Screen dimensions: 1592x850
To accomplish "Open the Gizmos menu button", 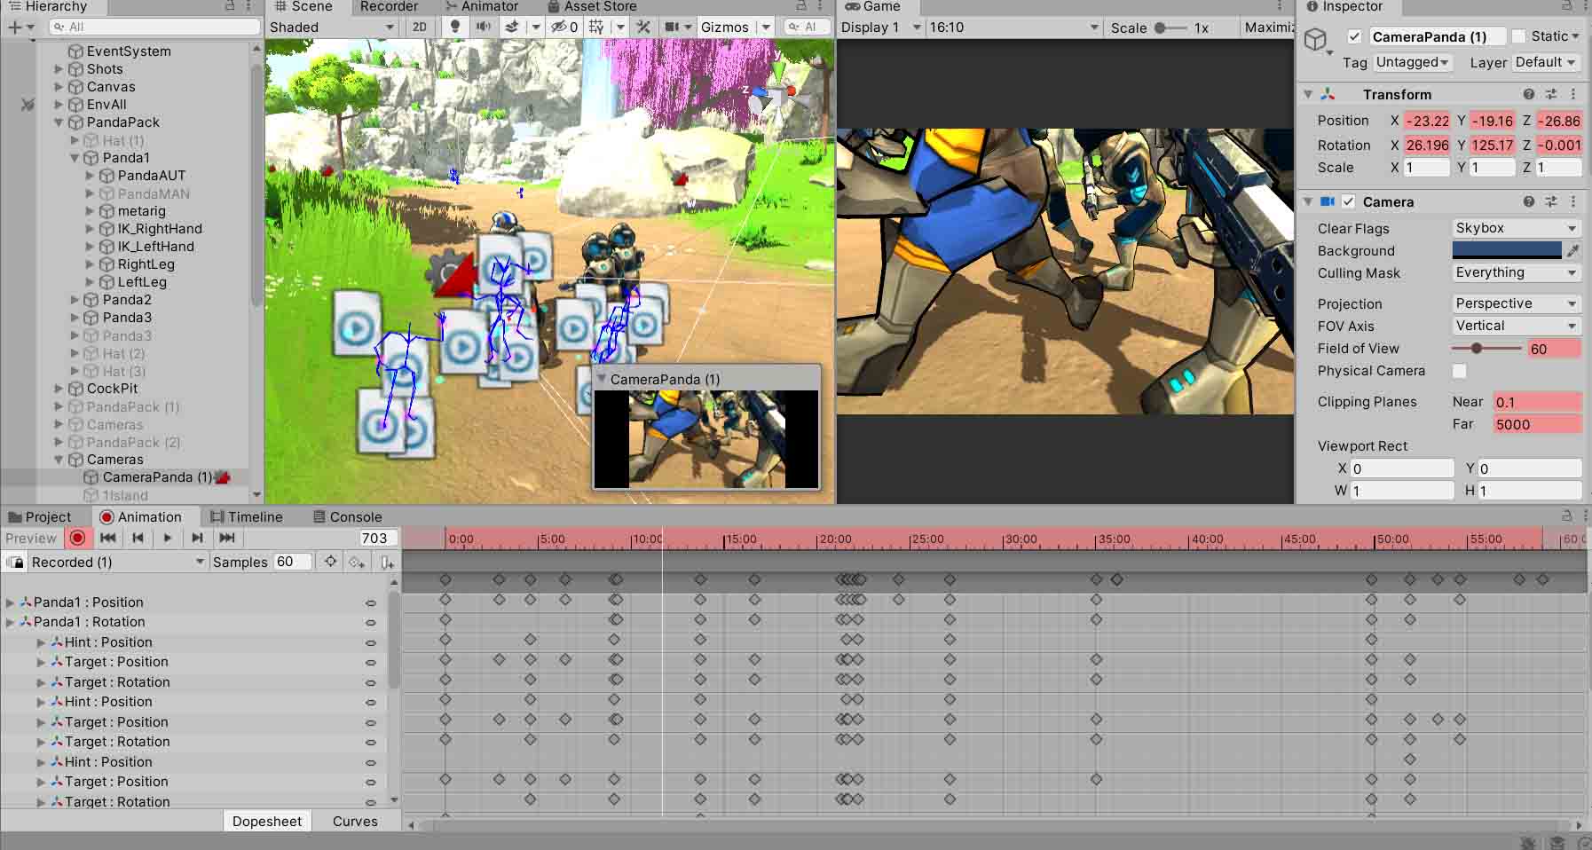I will (725, 28).
